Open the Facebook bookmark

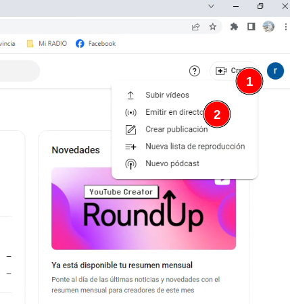pyautogui.click(x=96, y=43)
